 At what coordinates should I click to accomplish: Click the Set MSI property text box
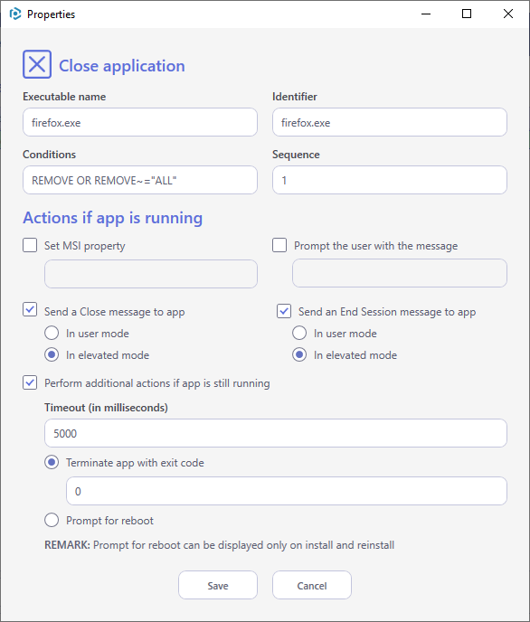tap(151, 274)
